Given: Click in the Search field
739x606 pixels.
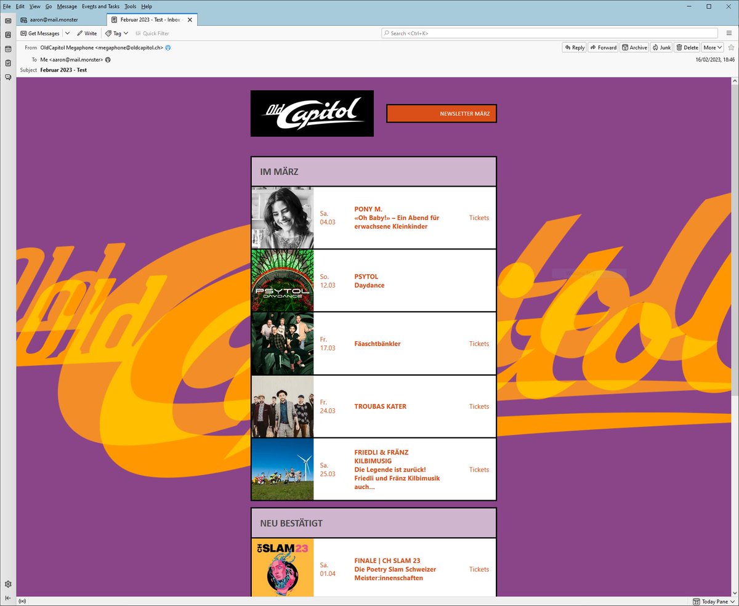Looking at the screenshot, I should click(x=549, y=33).
